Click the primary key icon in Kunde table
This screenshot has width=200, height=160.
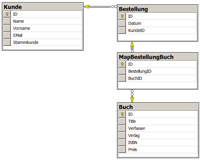point(7,14)
